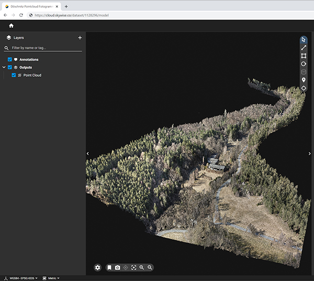Hide the Point Cloud layer checkbox

(x=14, y=75)
